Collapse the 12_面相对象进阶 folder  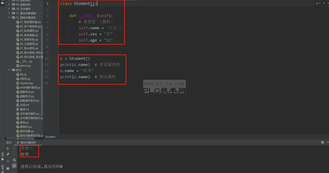point(9,18)
